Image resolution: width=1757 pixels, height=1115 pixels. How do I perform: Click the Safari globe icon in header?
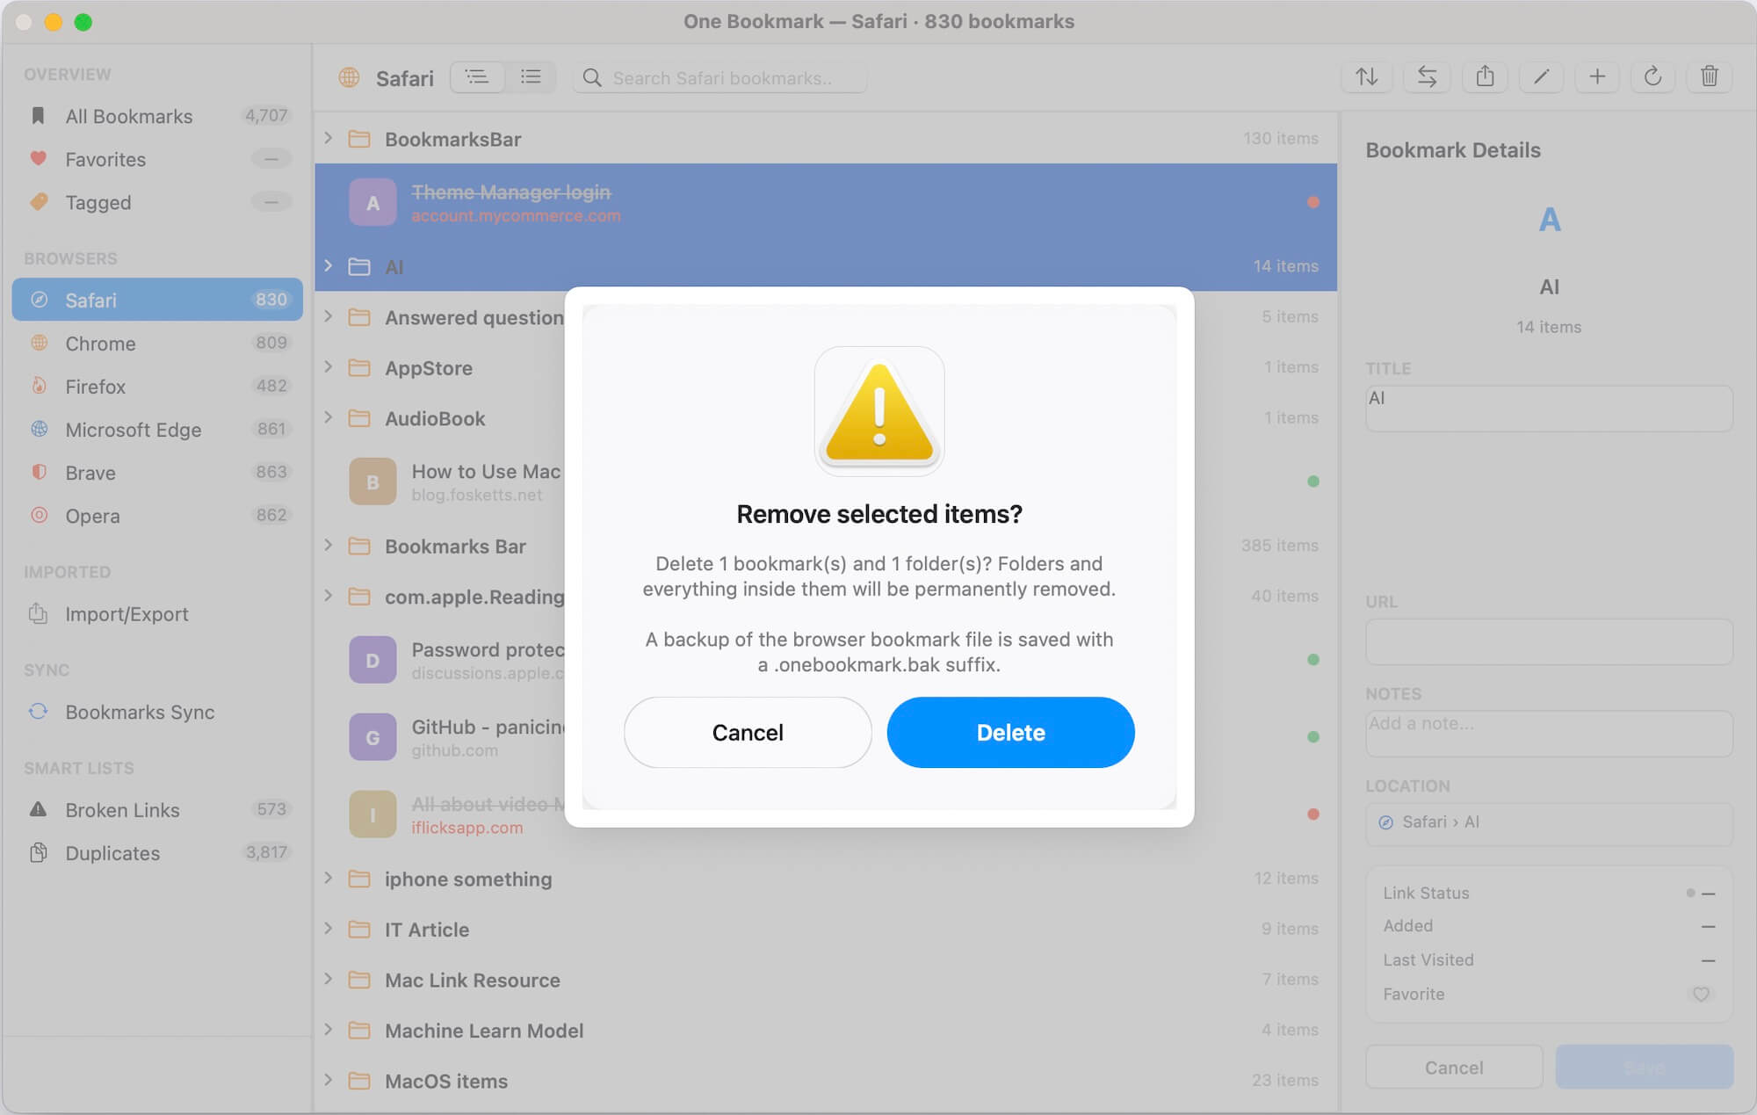coord(349,77)
